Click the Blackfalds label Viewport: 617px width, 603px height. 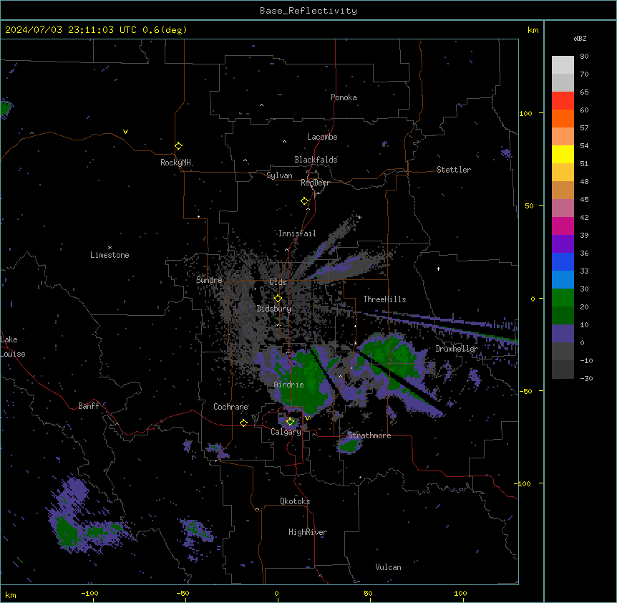click(316, 160)
